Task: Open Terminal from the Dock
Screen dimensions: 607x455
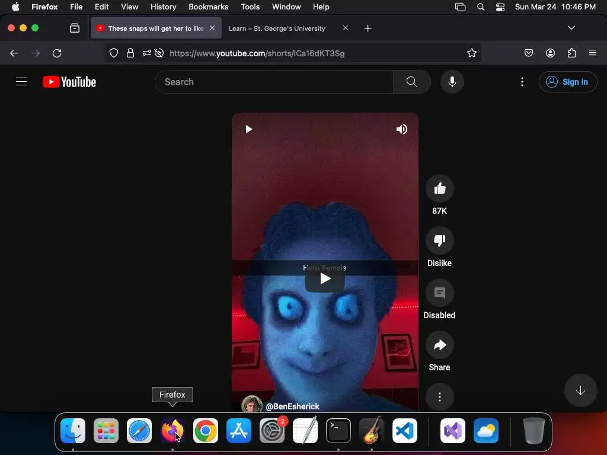Action: point(338,430)
